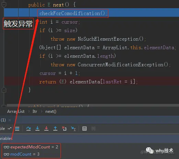Open the Evaluate Expression calculator icon
This screenshot has height=159, width=179.
pos(85,129)
